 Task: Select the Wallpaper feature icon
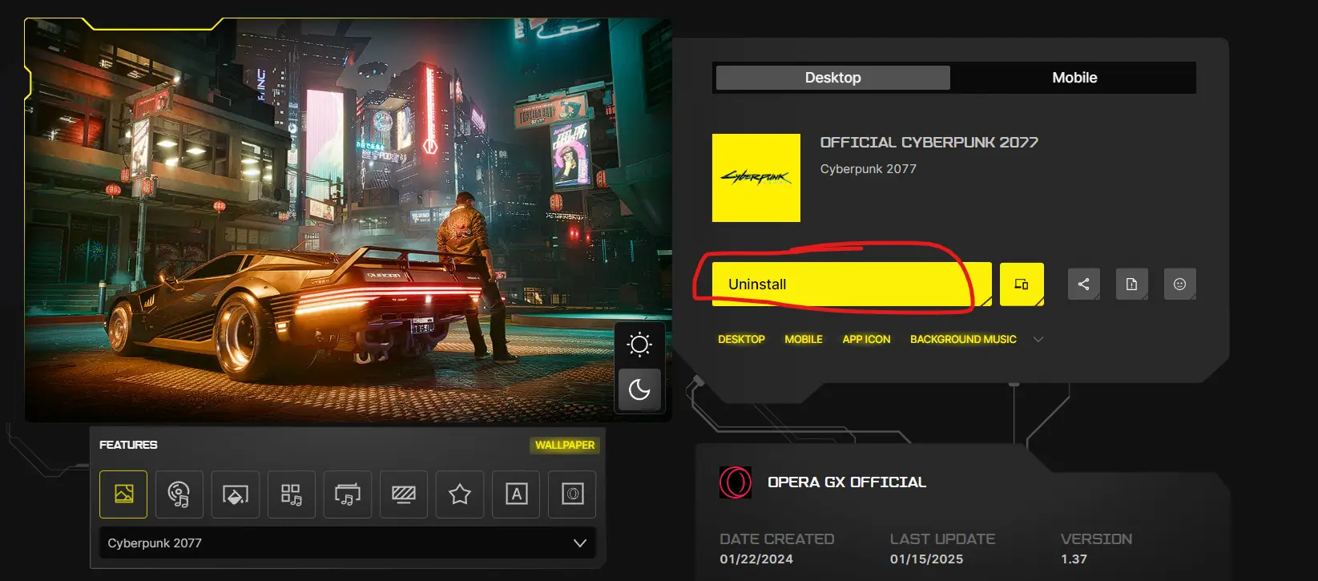[x=123, y=494]
